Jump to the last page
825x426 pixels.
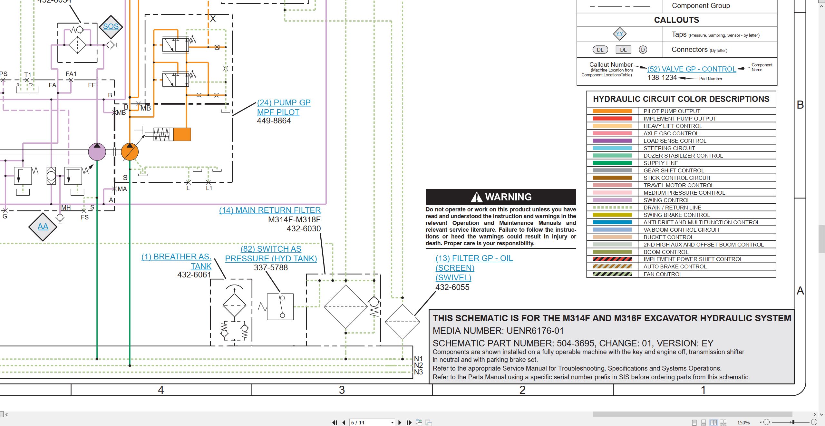pyautogui.click(x=409, y=422)
